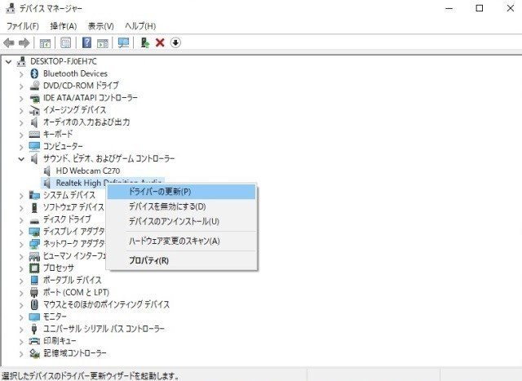Viewport: 522px width, 381px height.
Task: Click the mouse pointing devices icon
Action: click(34, 304)
